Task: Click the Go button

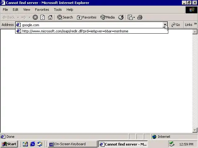Action: tap(175, 25)
